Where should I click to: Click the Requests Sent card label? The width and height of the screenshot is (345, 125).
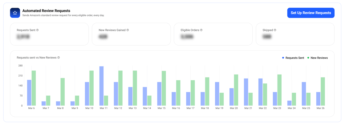coord(26,30)
